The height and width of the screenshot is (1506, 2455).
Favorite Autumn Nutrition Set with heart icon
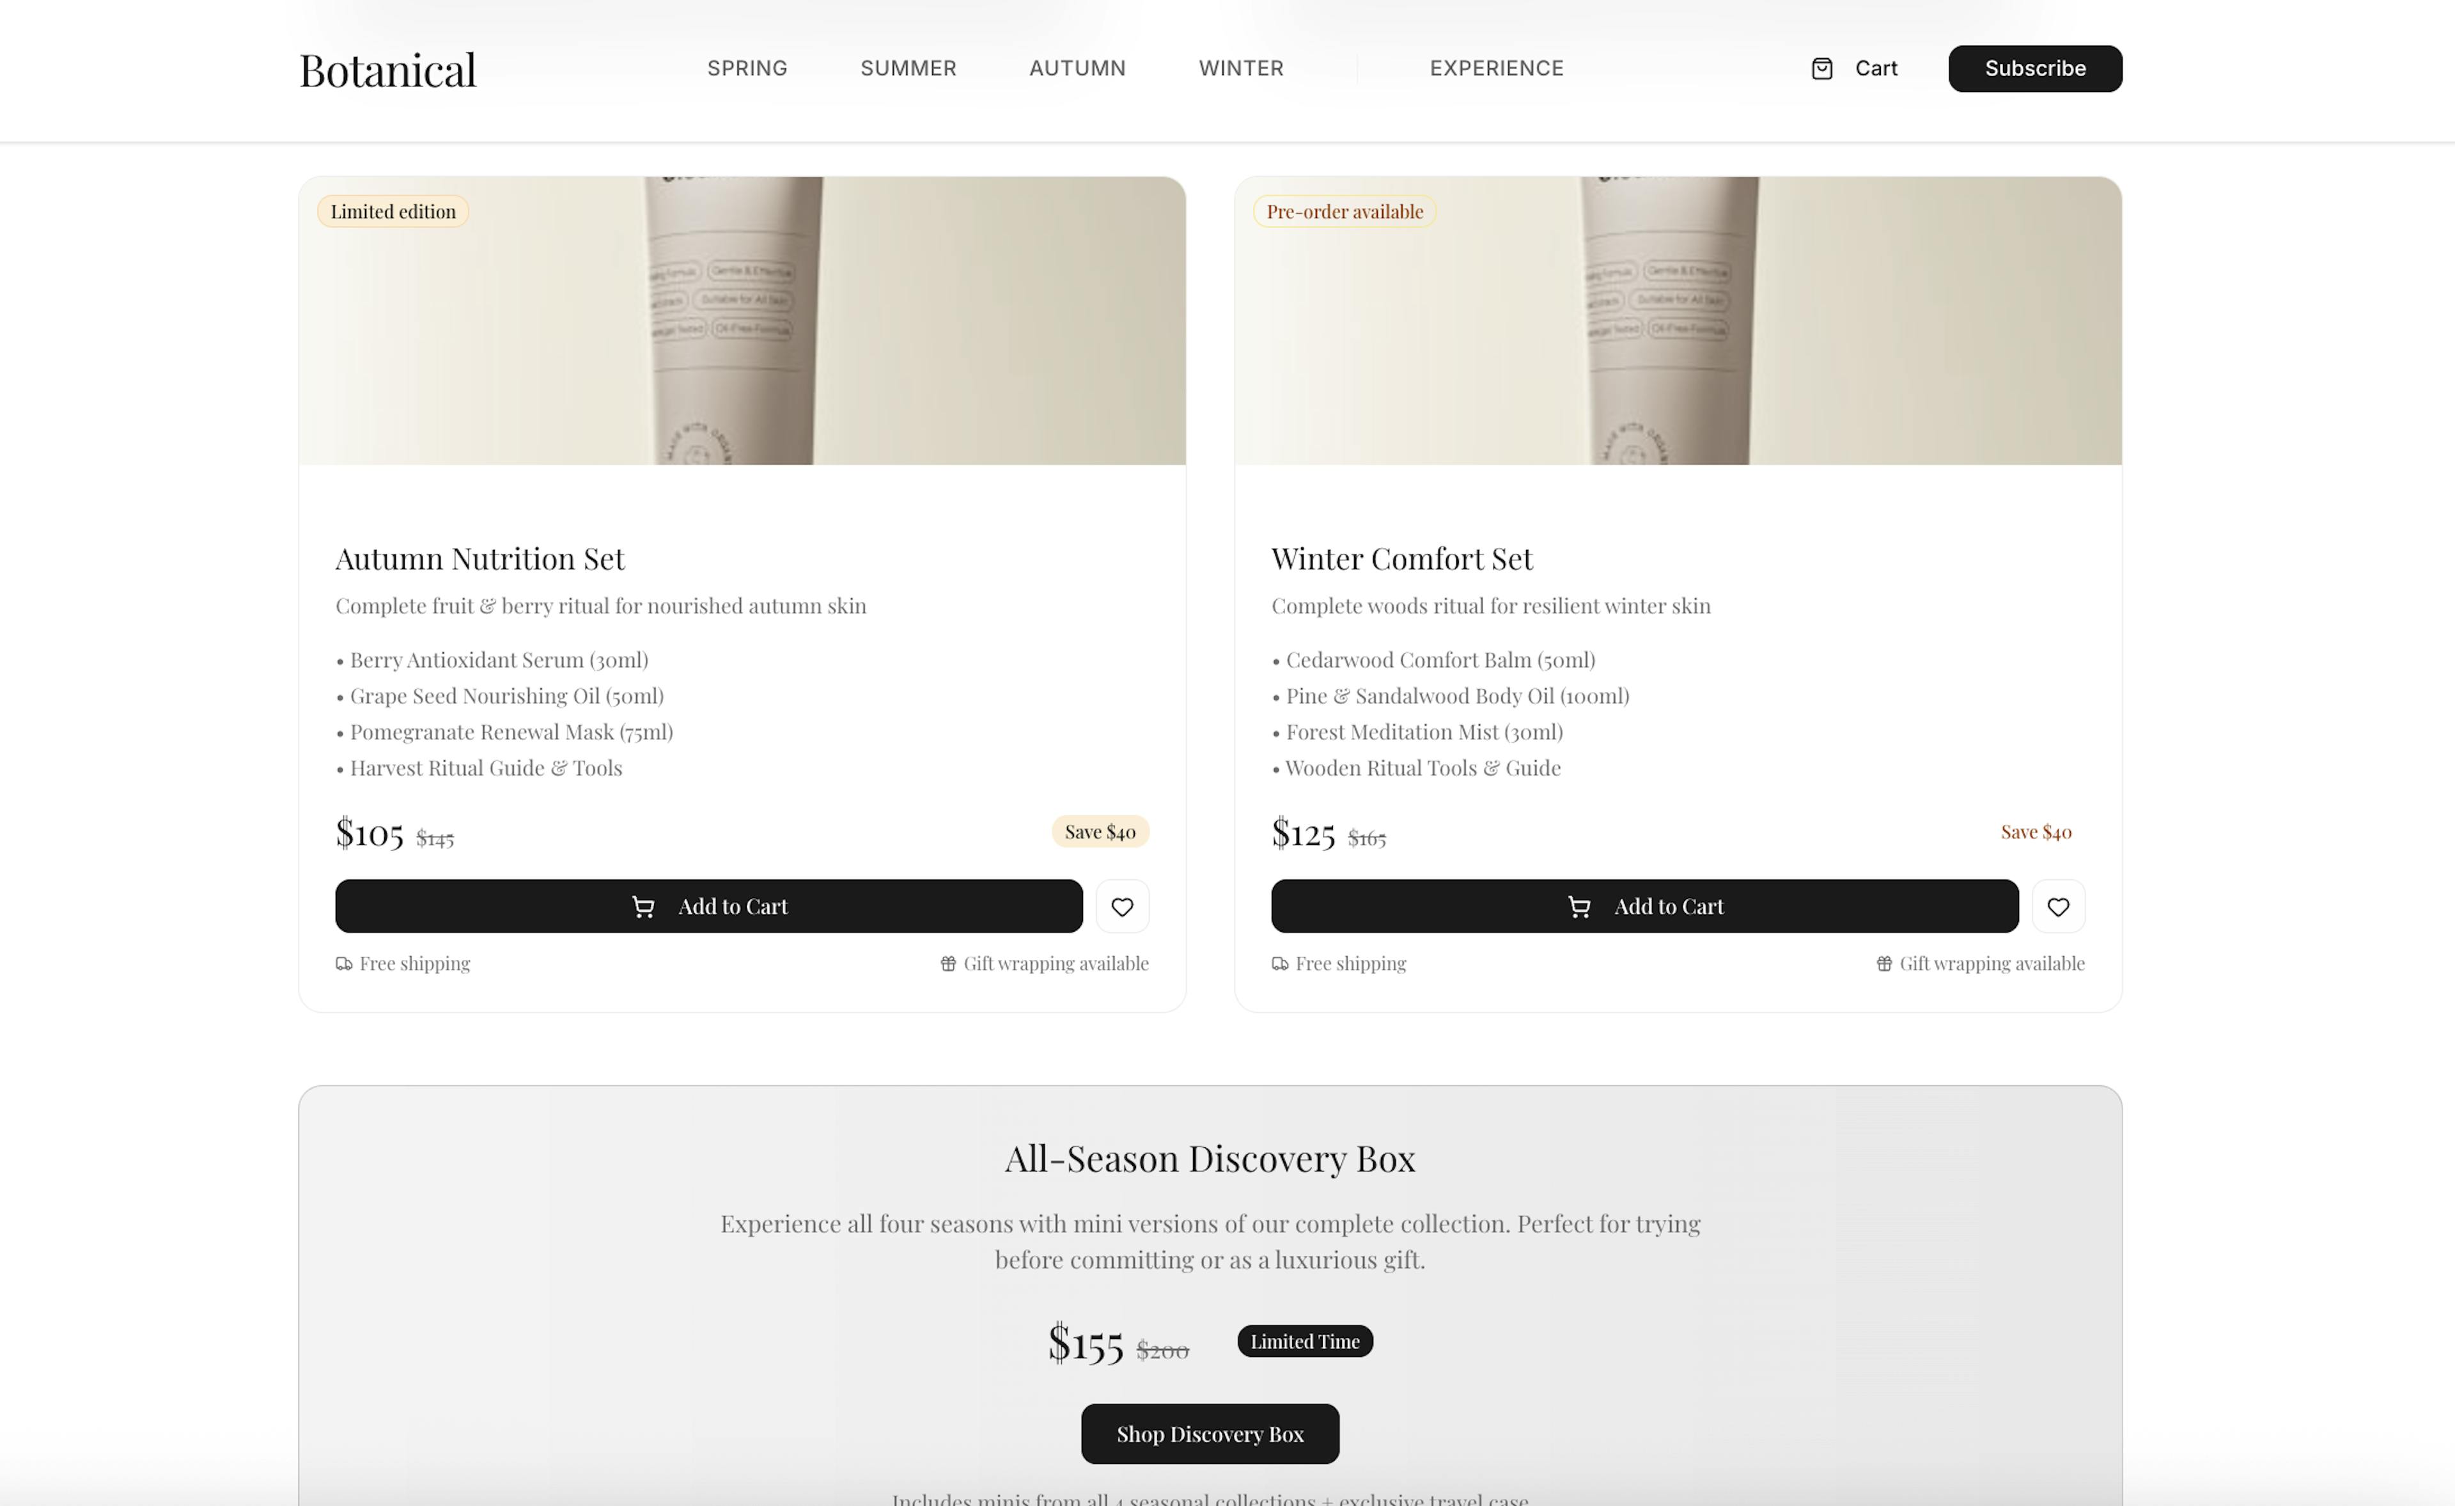(1122, 906)
